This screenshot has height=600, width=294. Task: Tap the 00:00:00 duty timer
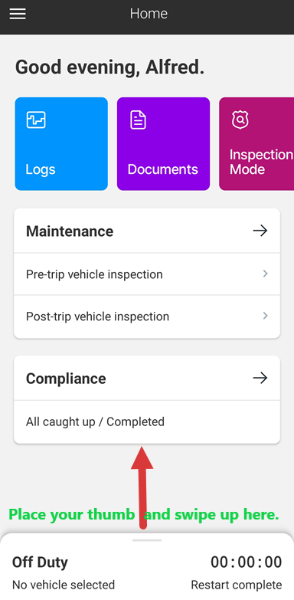[x=247, y=562]
